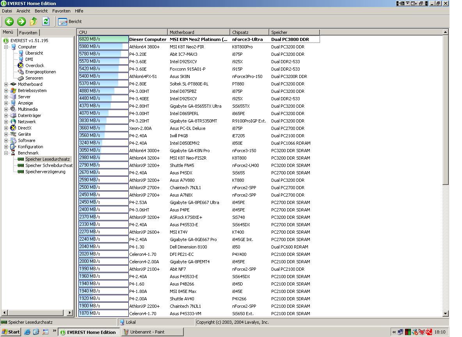Open the Favoriten menu in menu bar

coord(61,11)
